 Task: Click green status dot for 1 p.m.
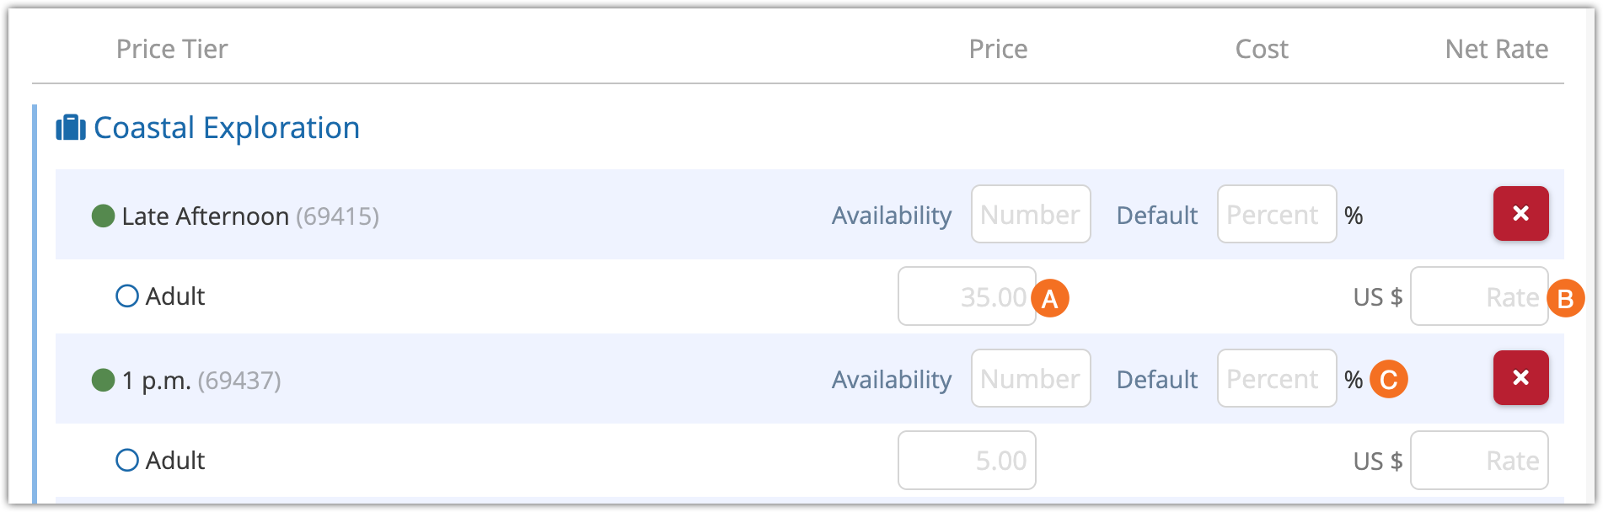[103, 381]
